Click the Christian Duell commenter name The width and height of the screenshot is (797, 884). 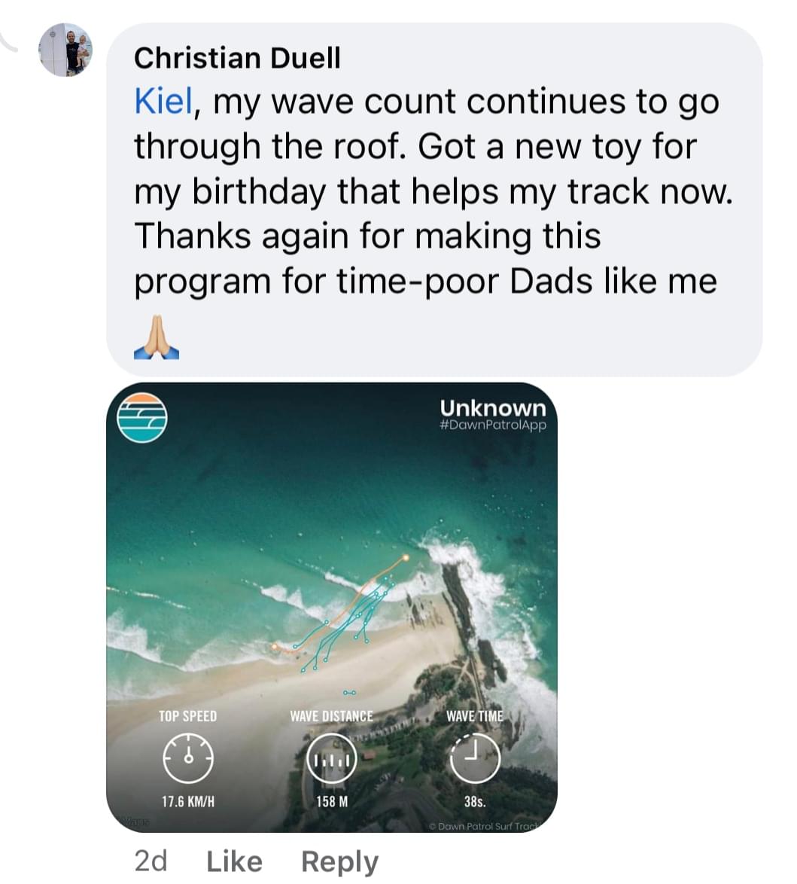(237, 58)
